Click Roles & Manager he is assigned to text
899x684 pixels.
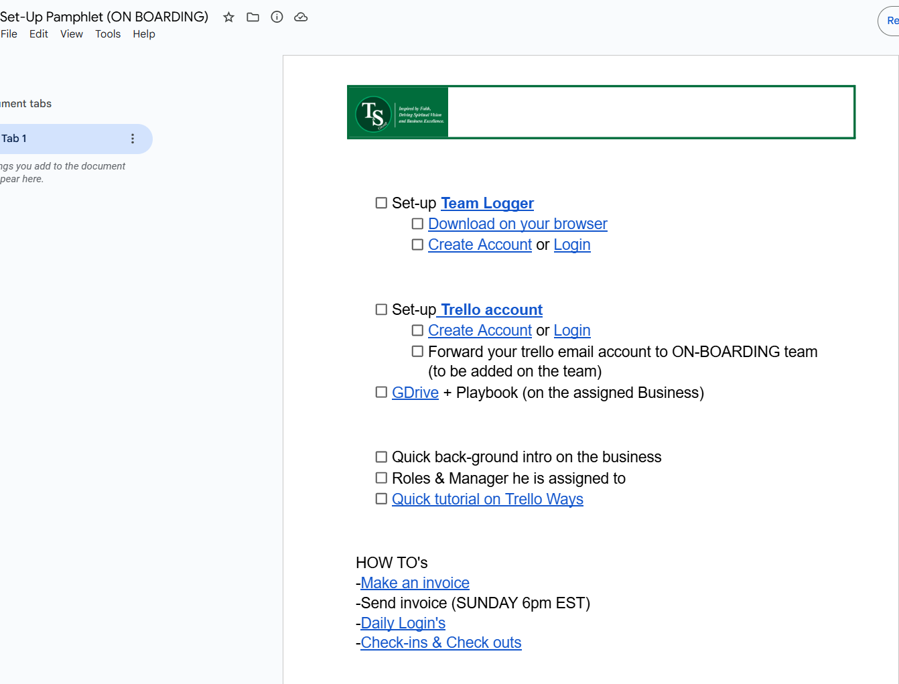click(508, 478)
